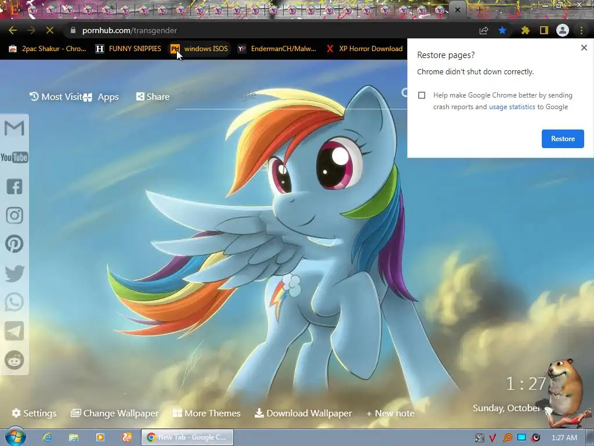
Task: Click the blue bookmark star icon
Action: pyautogui.click(x=502, y=30)
